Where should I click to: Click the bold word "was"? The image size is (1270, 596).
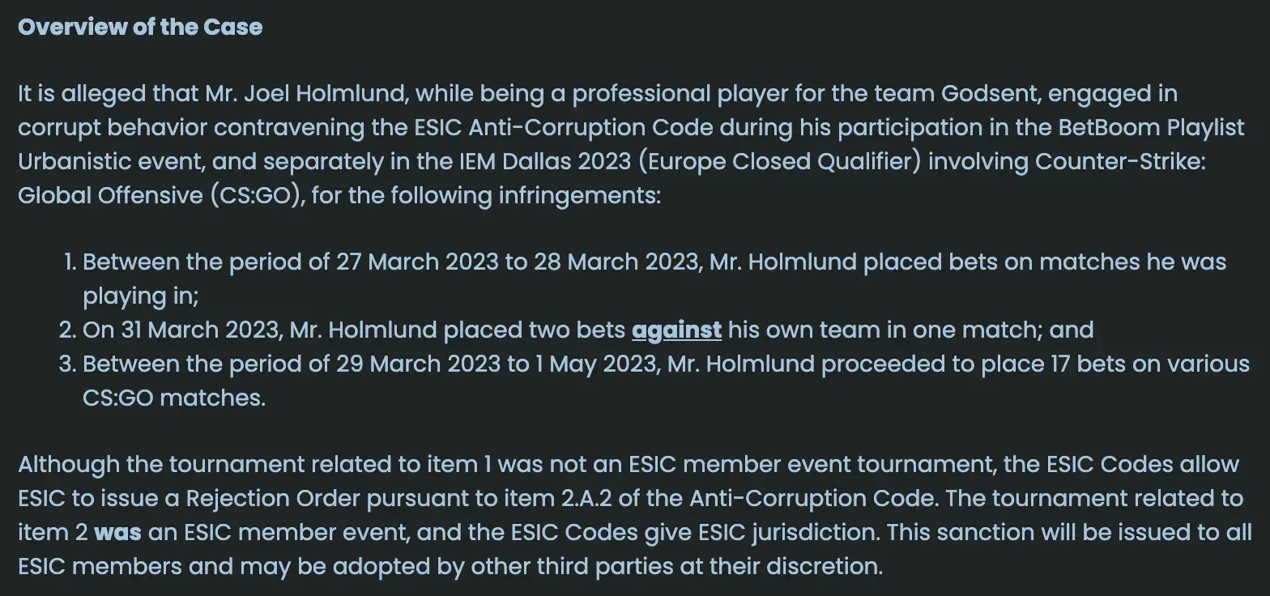pos(117,532)
